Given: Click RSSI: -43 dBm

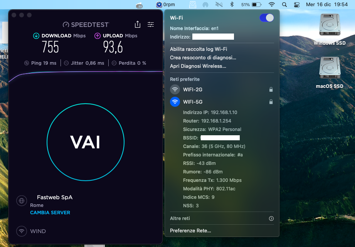Looking at the screenshot, I should (x=199, y=163).
